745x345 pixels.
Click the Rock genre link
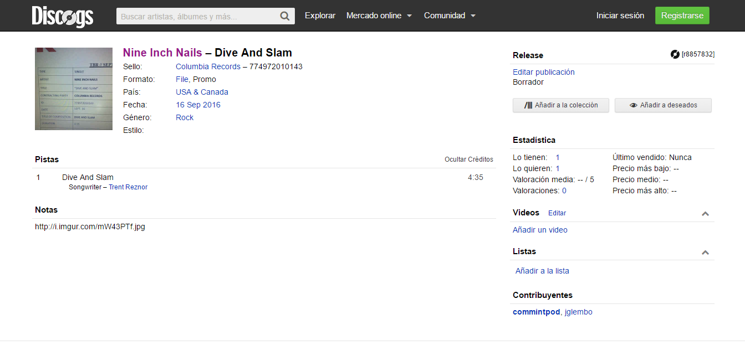(185, 117)
